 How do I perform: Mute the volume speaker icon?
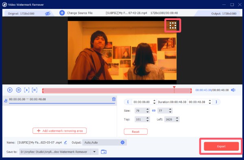click(233, 90)
